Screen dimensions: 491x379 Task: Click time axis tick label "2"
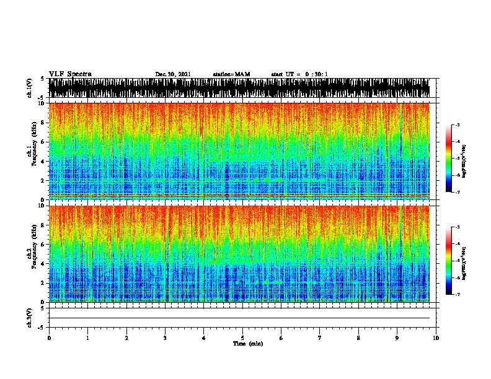coord(126,338)
